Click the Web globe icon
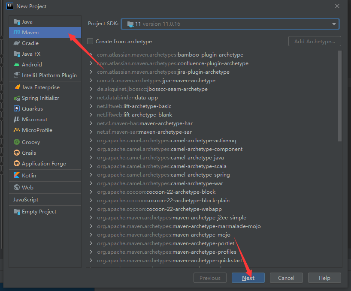This screenshot has width=351, height=291. click(x=17, y=187)
